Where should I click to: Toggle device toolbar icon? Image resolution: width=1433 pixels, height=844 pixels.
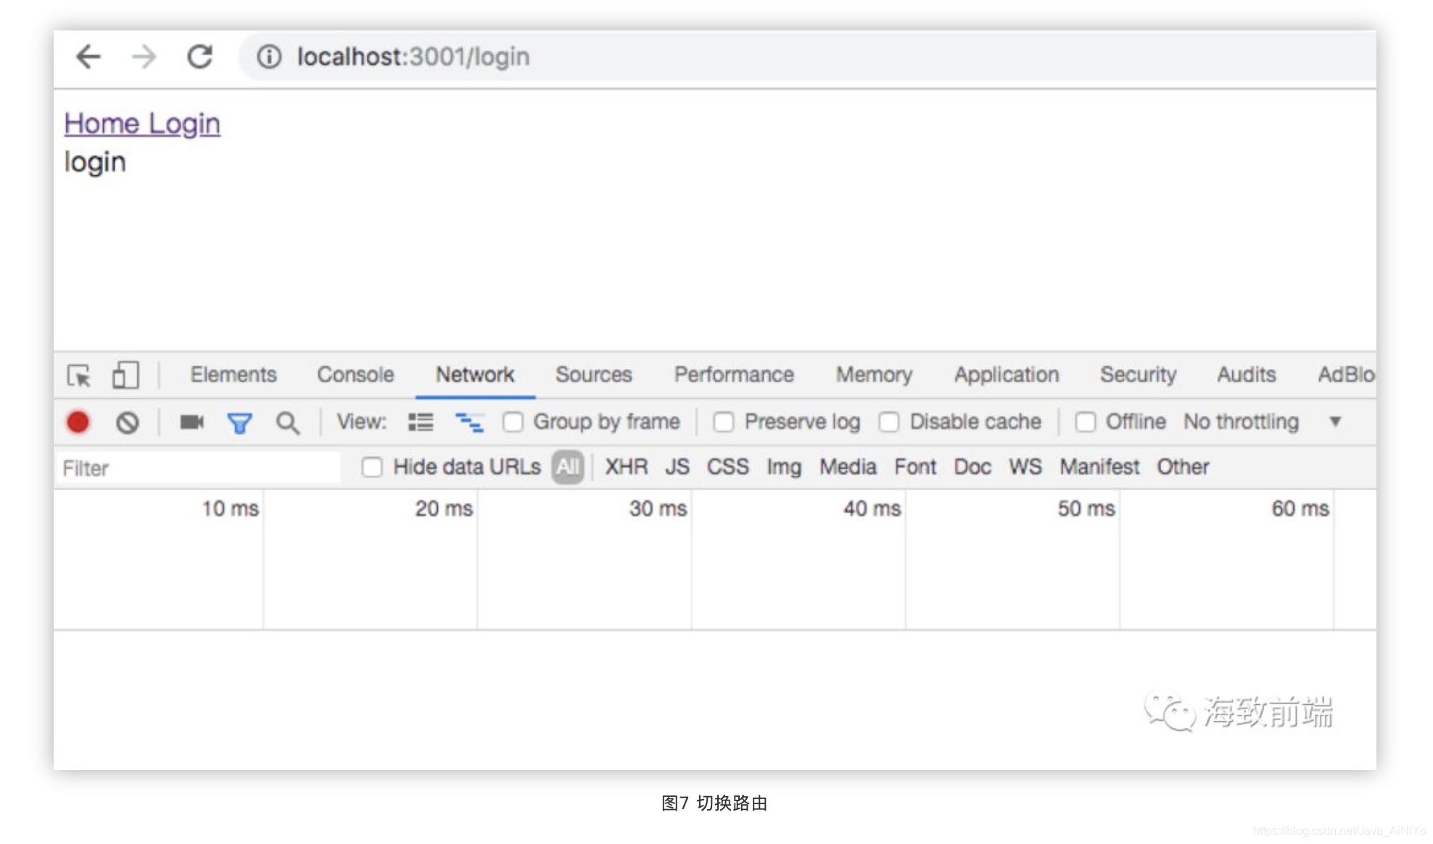[x=125, y=376]
